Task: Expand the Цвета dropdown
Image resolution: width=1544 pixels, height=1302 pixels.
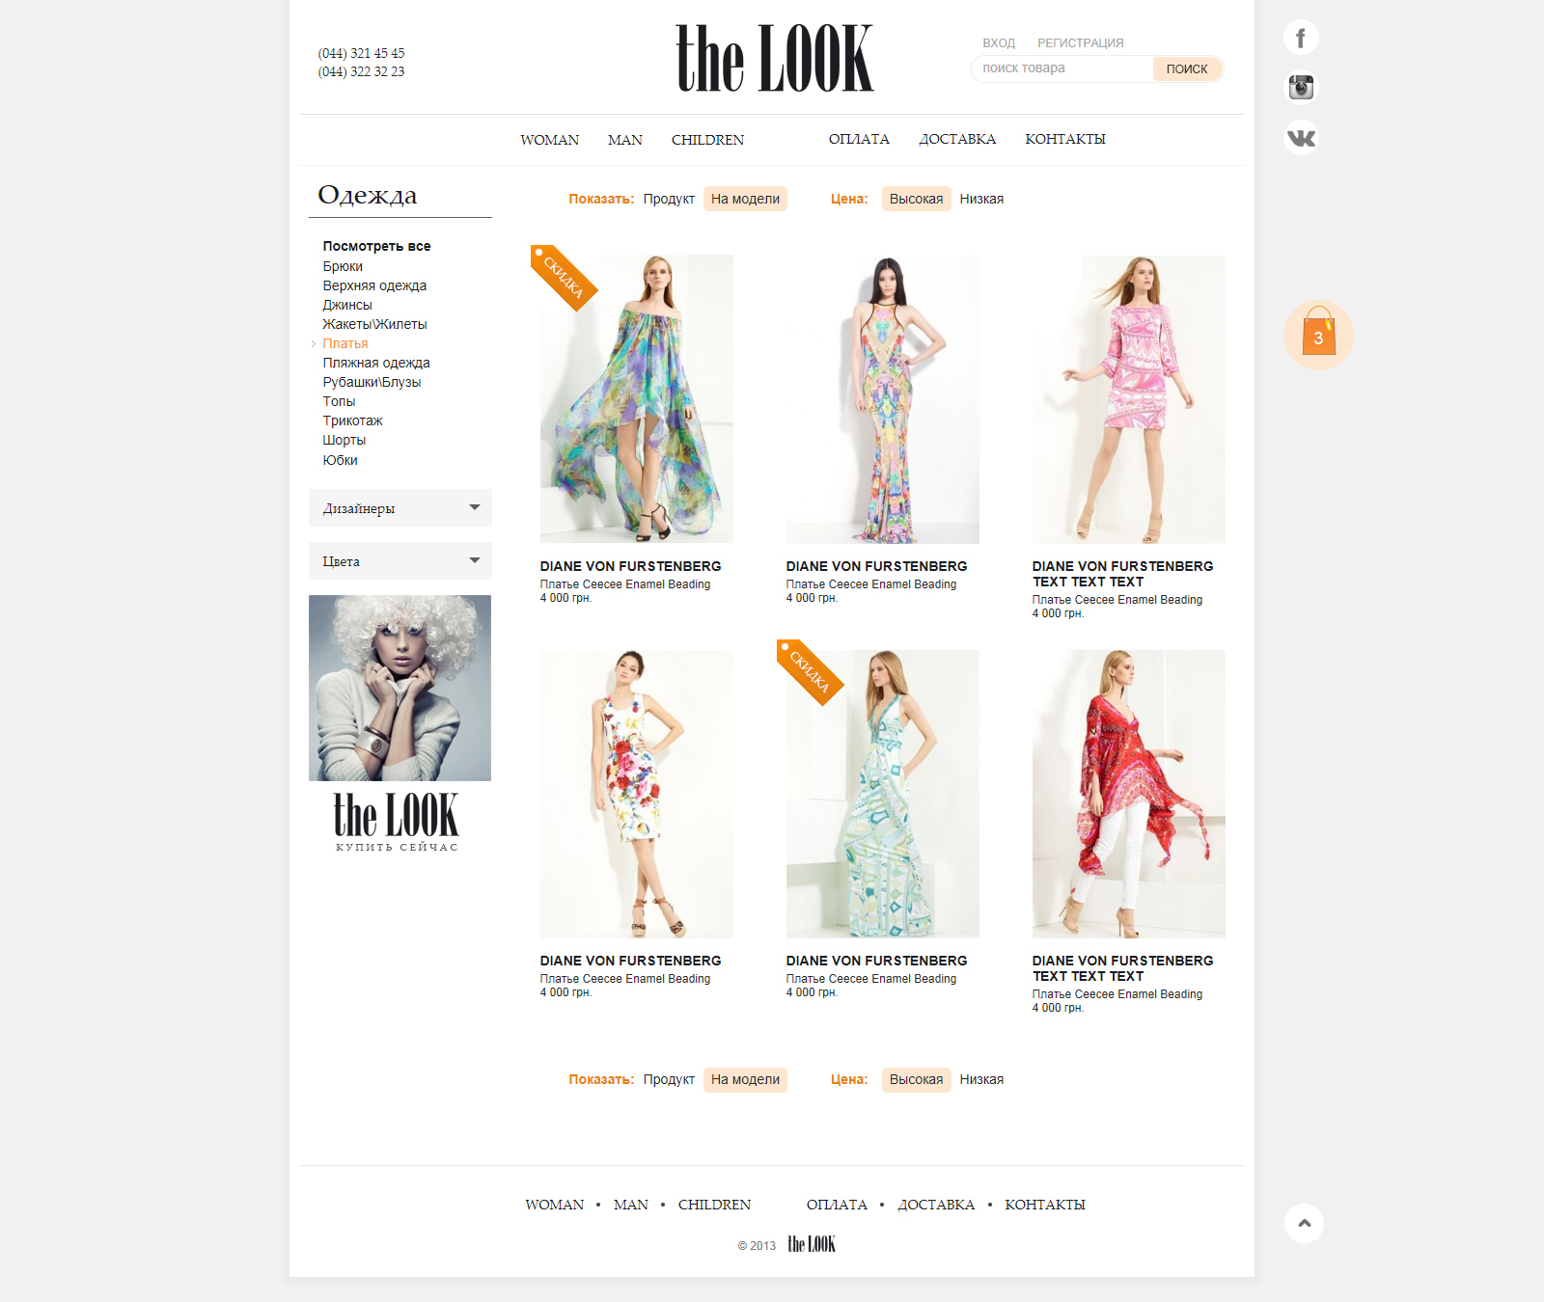Action: pos(400,561)
